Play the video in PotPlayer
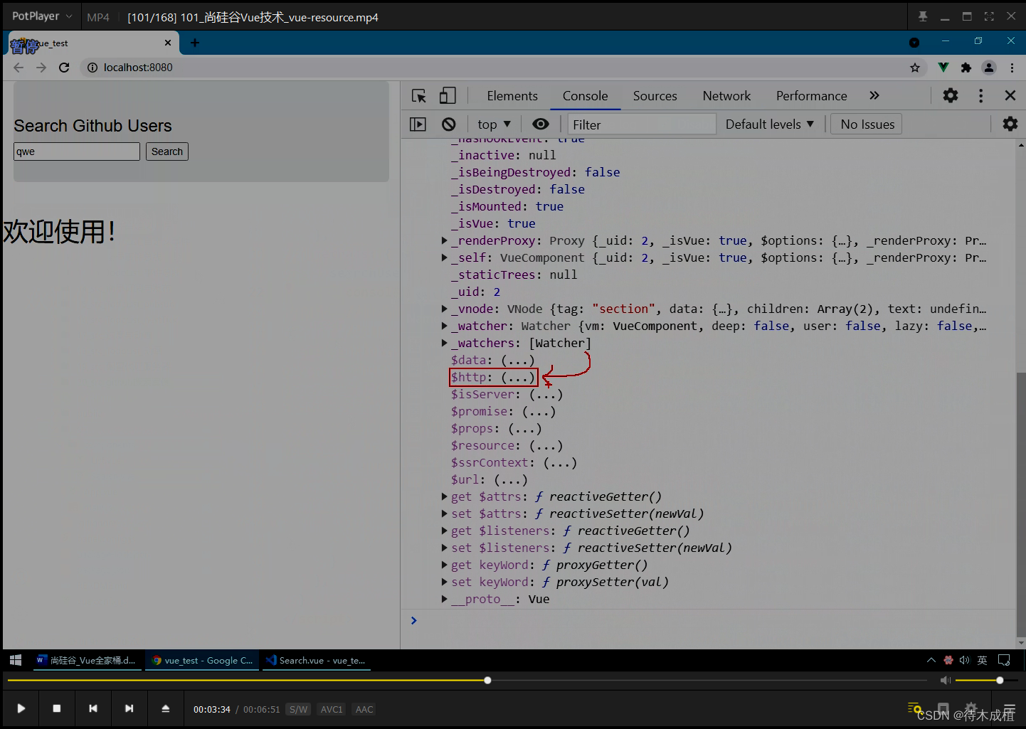The width and height of the screenshot is (1026, 729). pyautogui.click(x=21, y=708)
